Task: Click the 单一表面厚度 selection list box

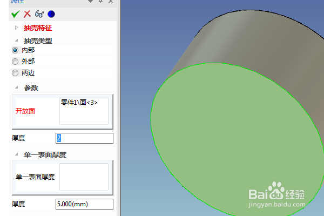Action: point(84,177)
